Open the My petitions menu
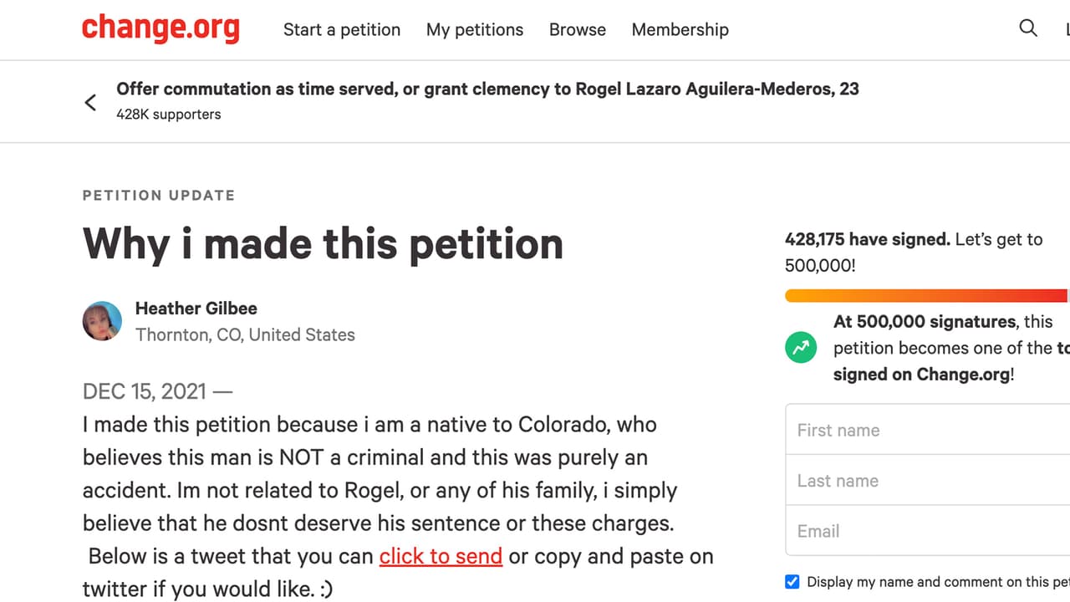The image size is (1070, 602). point(475,29)
